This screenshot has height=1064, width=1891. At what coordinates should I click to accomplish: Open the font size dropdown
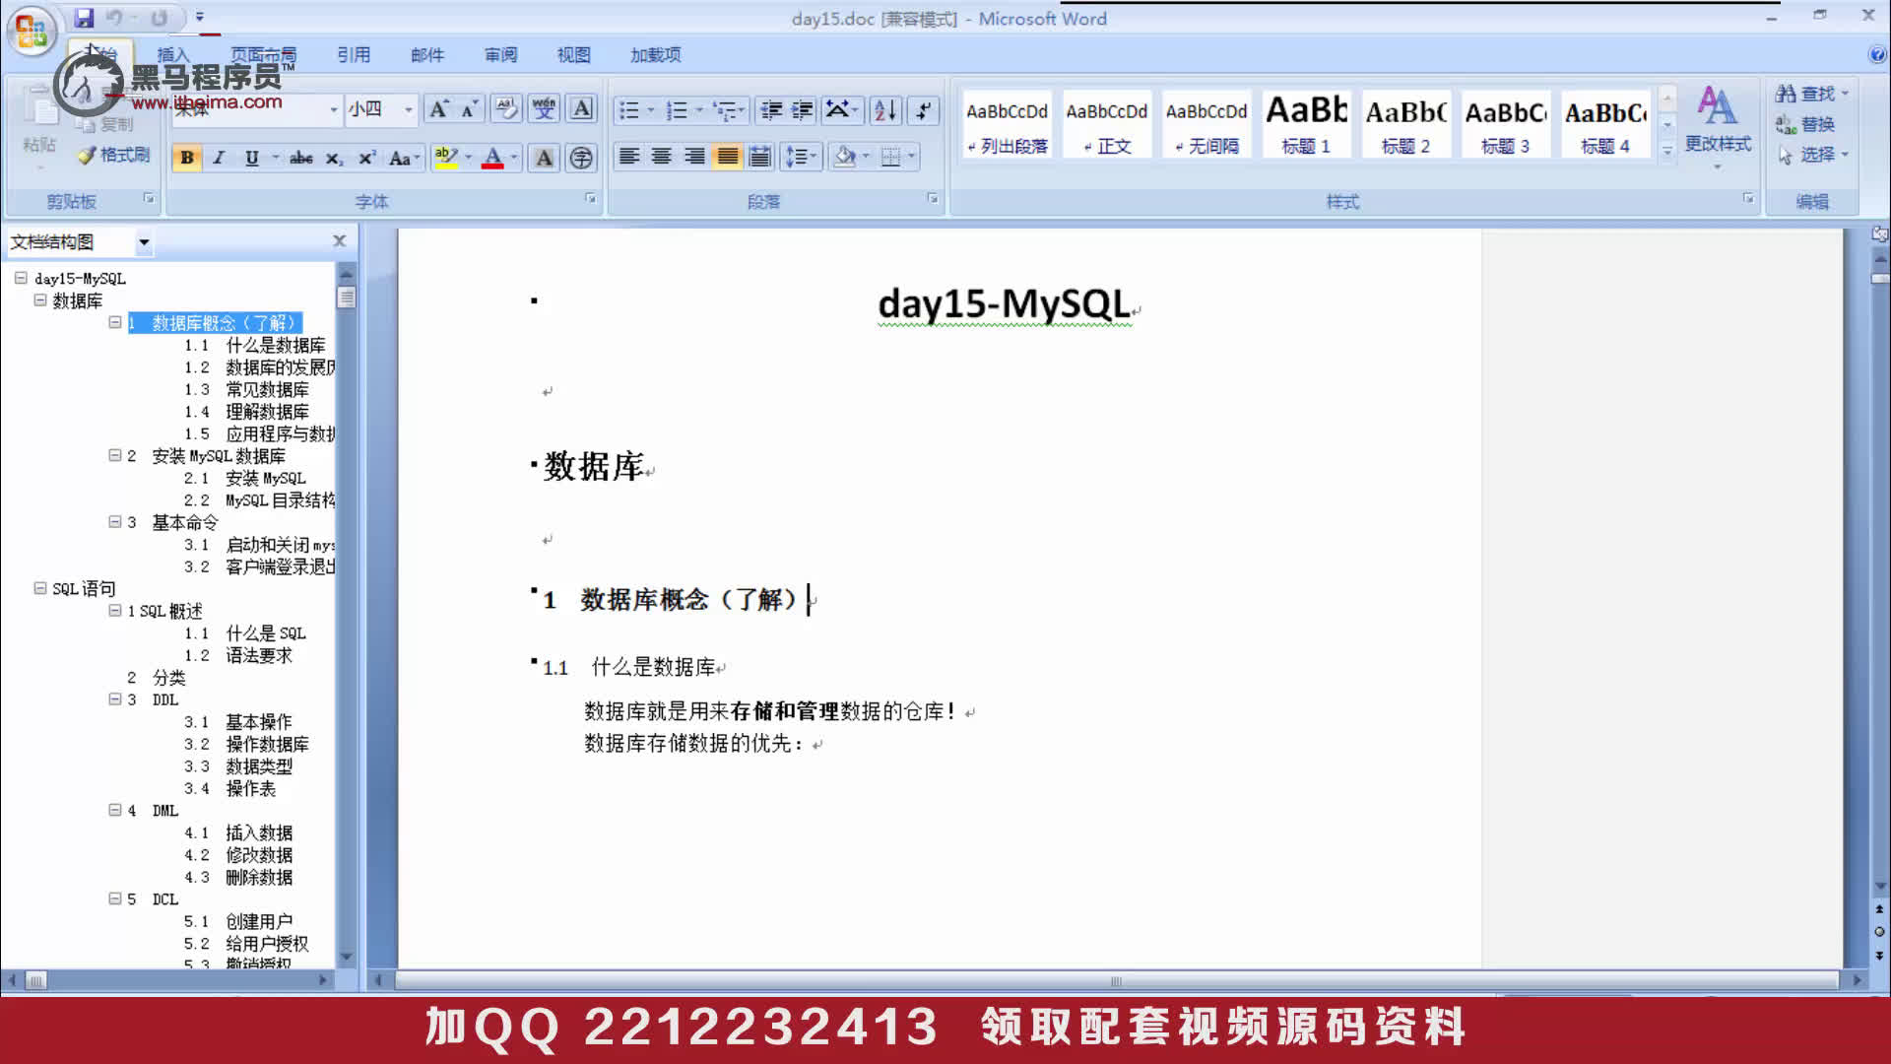[409, 109]
